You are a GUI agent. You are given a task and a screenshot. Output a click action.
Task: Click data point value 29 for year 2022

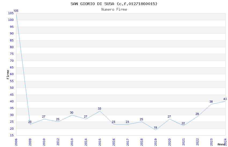[197, 114]
